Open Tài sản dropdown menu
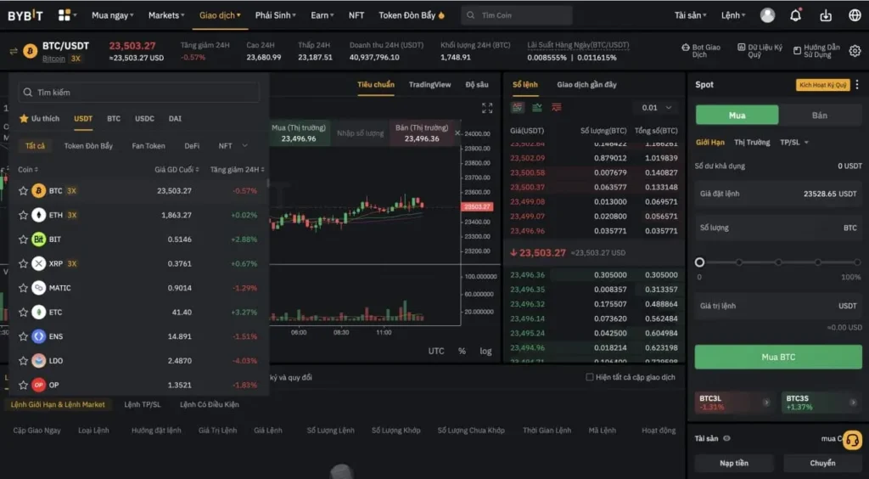Viewport: 869px width, 479px height. pyautogui.click(x=690, y=15)
